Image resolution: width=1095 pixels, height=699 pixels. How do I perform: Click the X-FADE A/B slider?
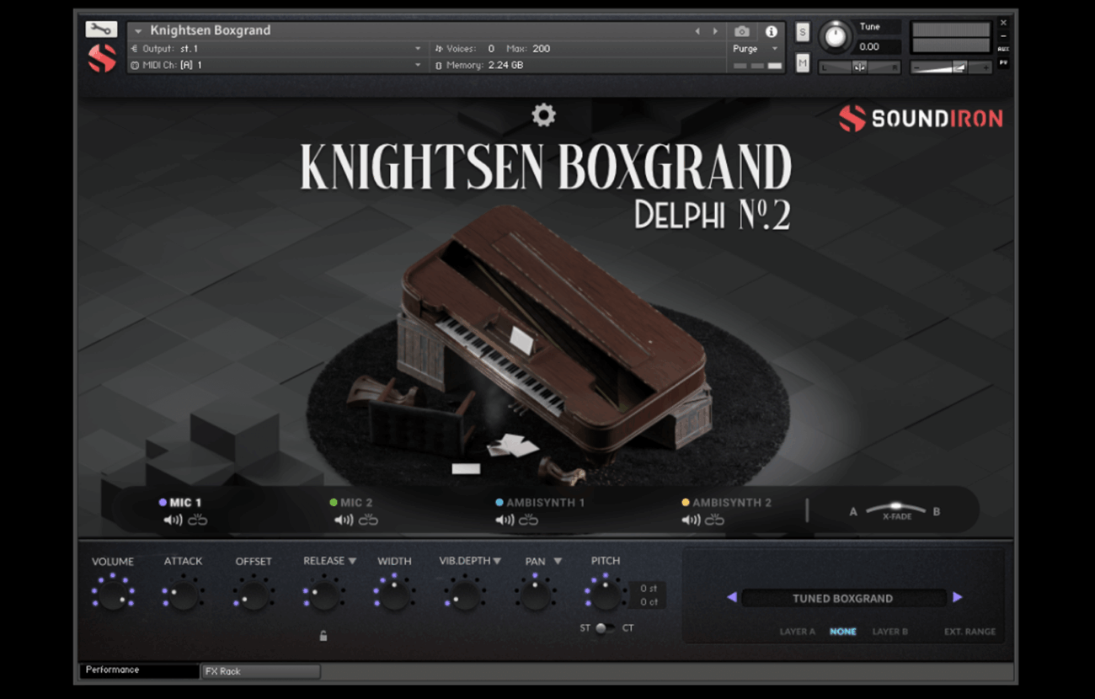coord(896,510)
